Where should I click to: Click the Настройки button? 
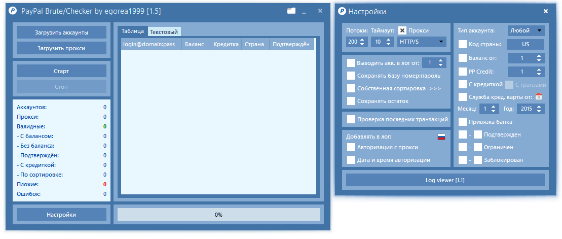tap(62, 215)
